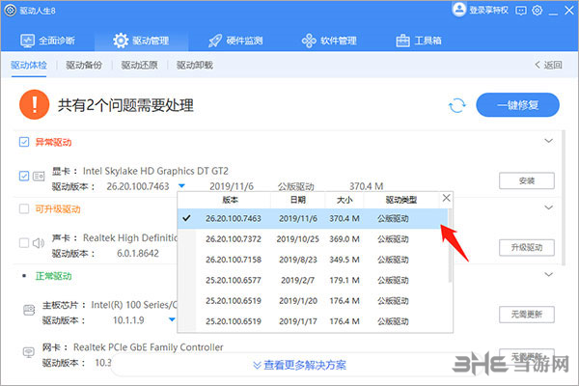Switch to the 工具箱 tab
The width and height of the screenshot is (579, 386).
[x=419, y=41]
